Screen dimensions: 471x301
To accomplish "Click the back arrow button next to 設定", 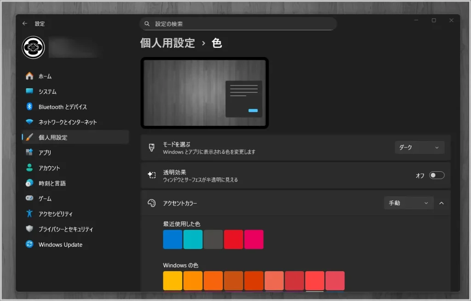I will coord(25,23).
